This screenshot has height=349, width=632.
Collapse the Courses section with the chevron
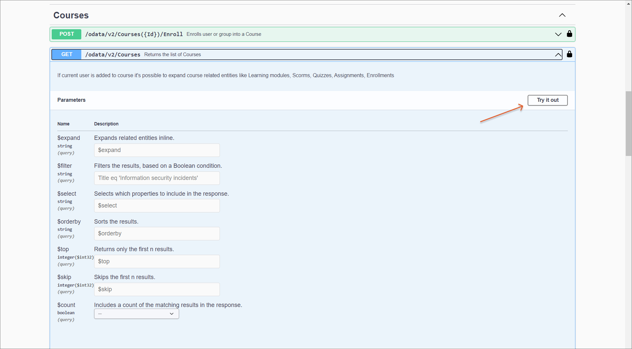click(562, 15)
